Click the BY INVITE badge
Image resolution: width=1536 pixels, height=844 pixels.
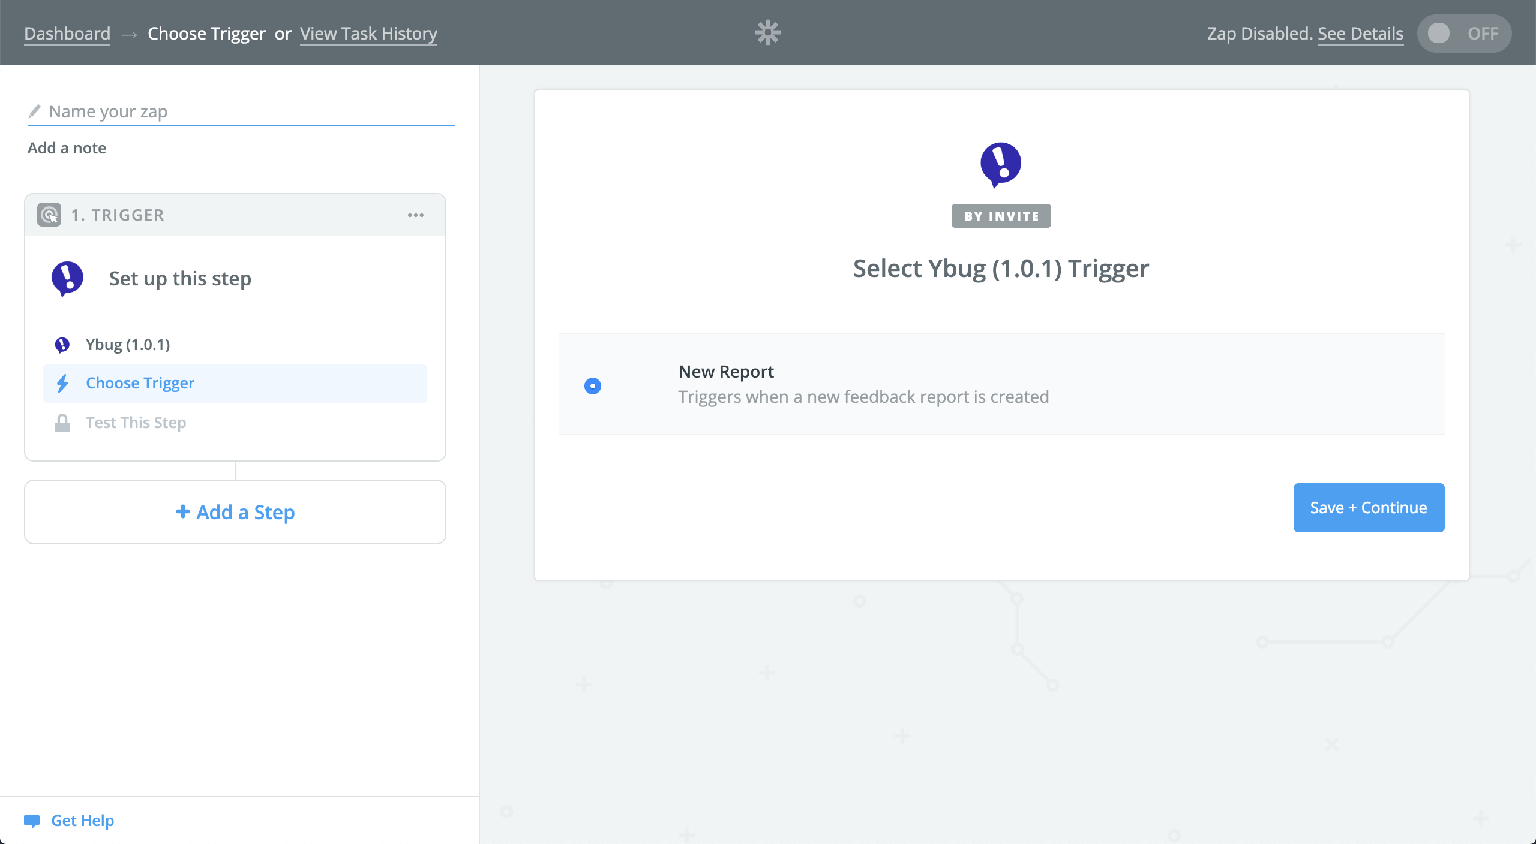pyautogui.click(x=1001, y=216)
